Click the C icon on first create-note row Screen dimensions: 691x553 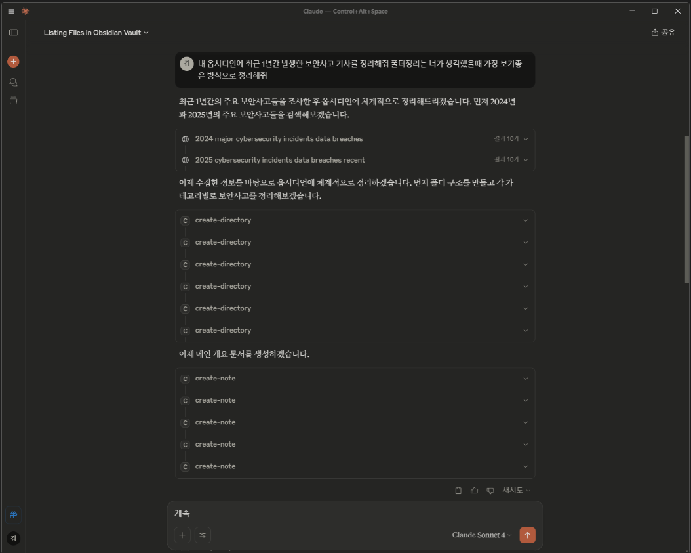tap(185, 379)
